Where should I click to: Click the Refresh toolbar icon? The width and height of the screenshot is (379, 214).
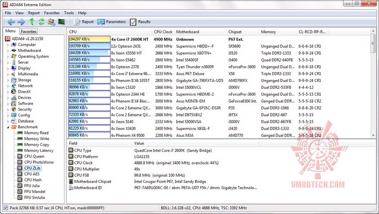click(42, 22)
